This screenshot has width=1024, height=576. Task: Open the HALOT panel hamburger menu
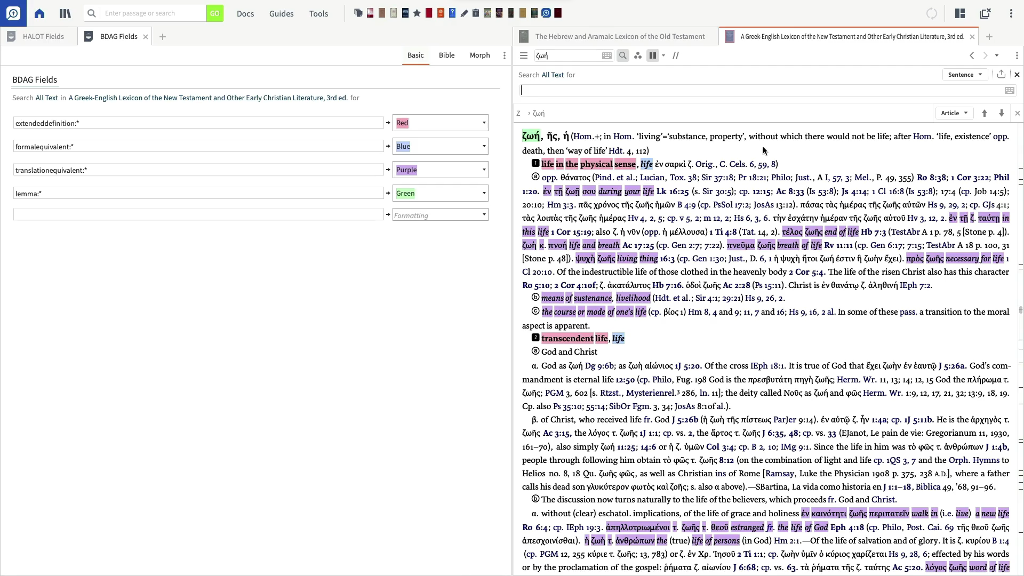click(x=524, y=55)
